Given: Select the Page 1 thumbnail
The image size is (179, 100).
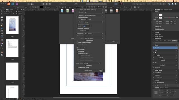Looking at the screenshot, I should coord(12,25).
